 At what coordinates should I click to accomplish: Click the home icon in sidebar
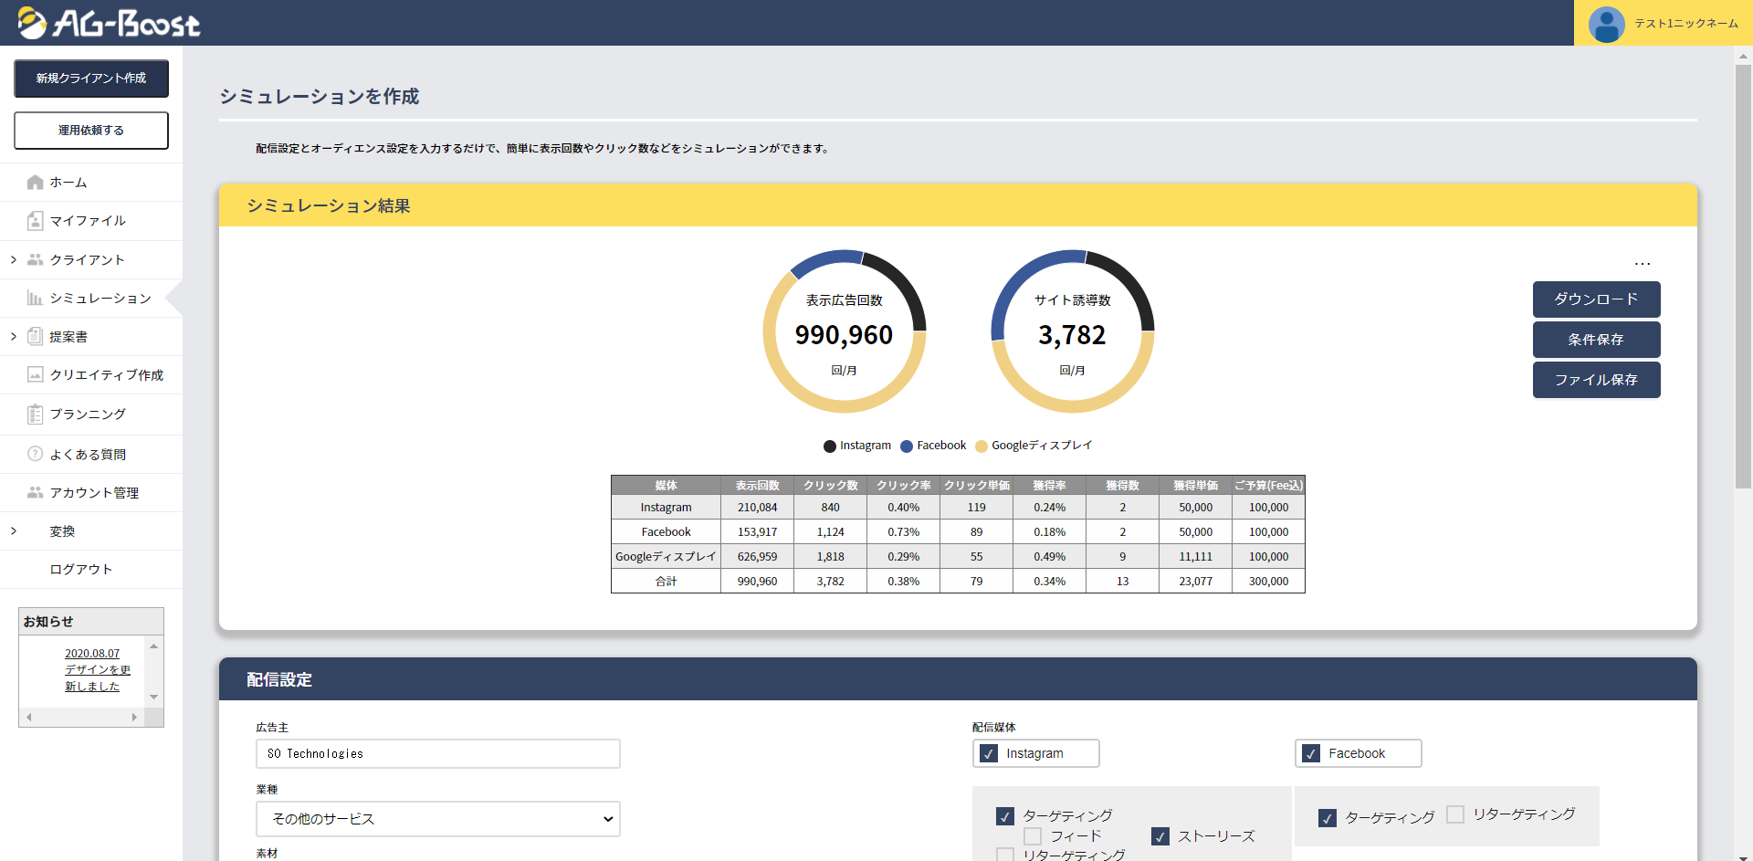pyautogui.click(x=36, y=183)
